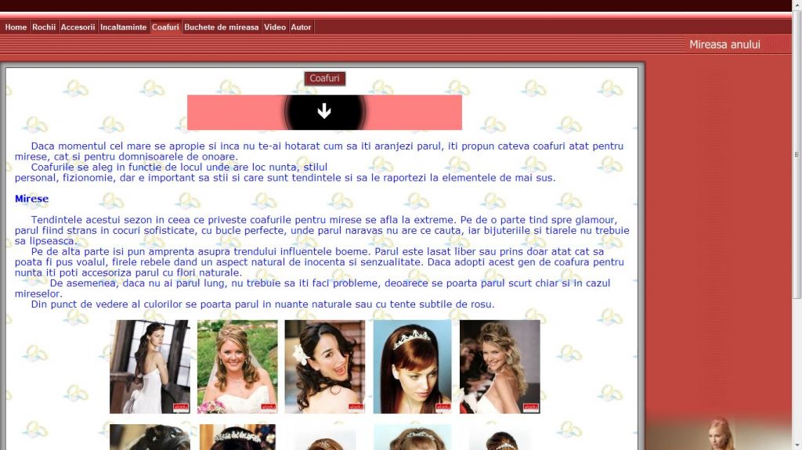This screenshot has height=450, width=802.
Task: Open the curly blonde bride photo
Action: click(x=500, y=366)
